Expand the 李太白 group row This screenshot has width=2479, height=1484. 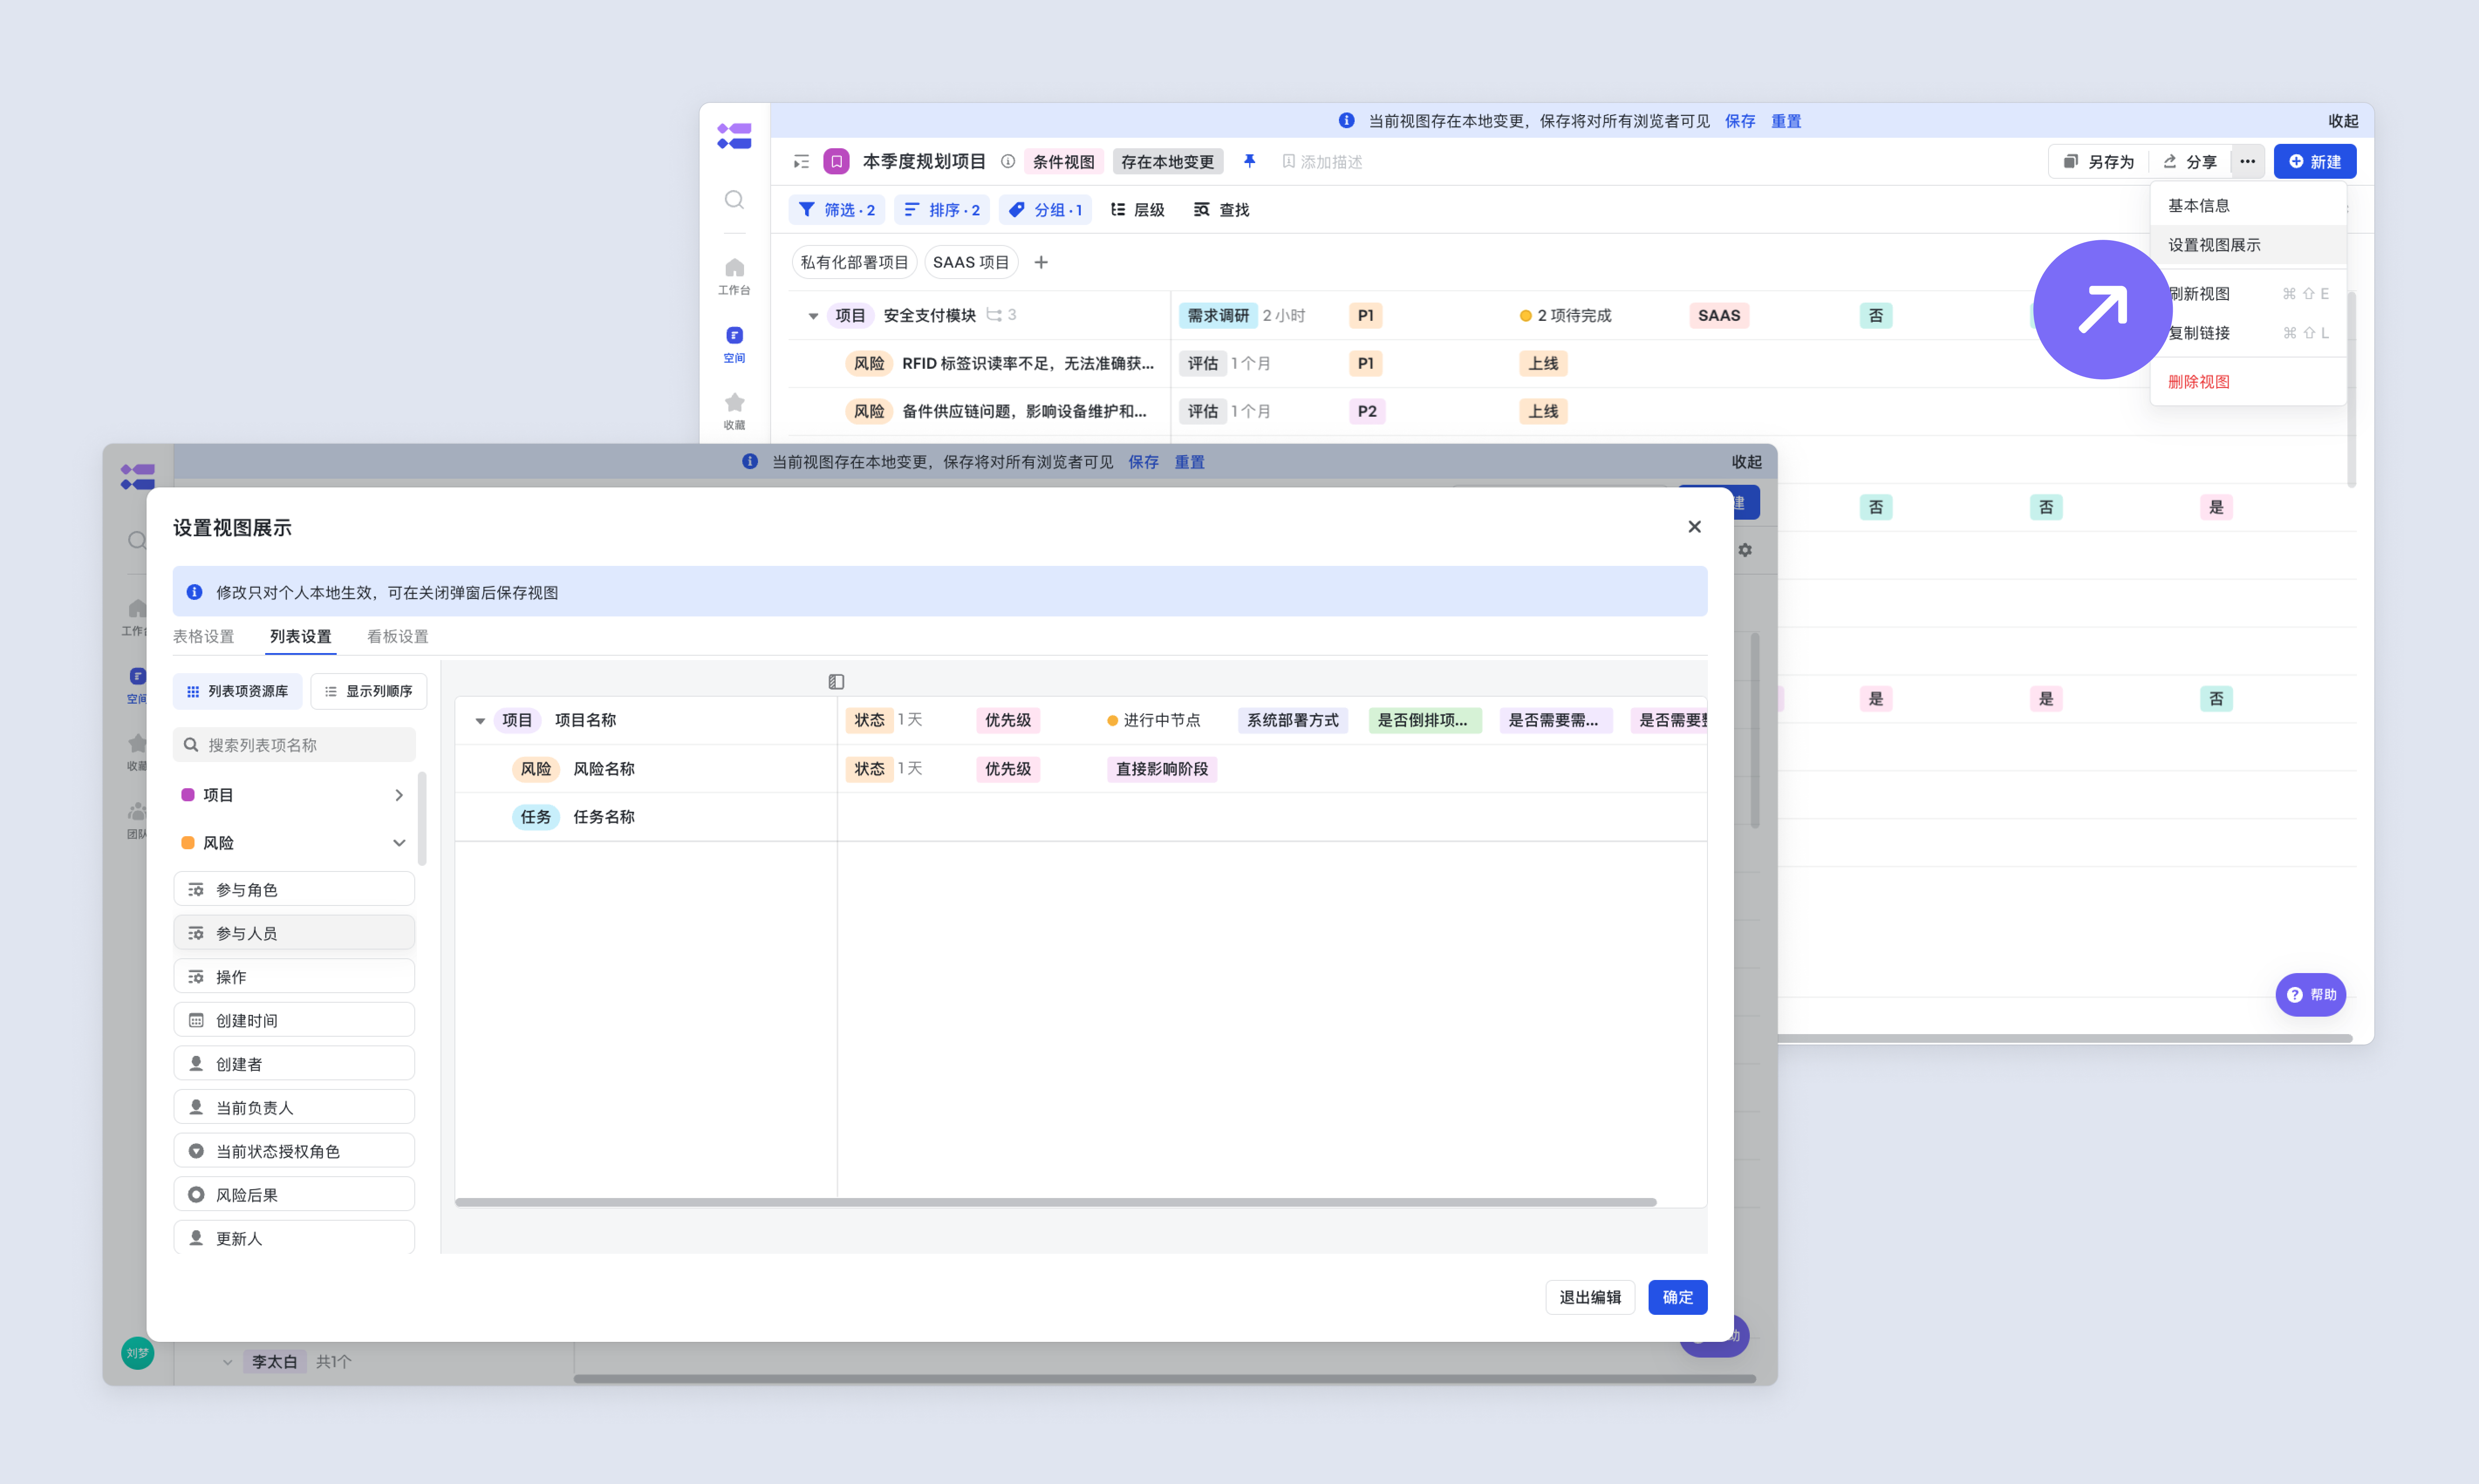coord(227,1362)
